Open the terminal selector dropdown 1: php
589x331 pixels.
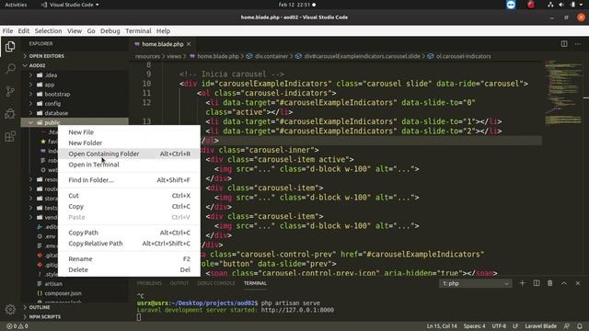pos(475,283)
